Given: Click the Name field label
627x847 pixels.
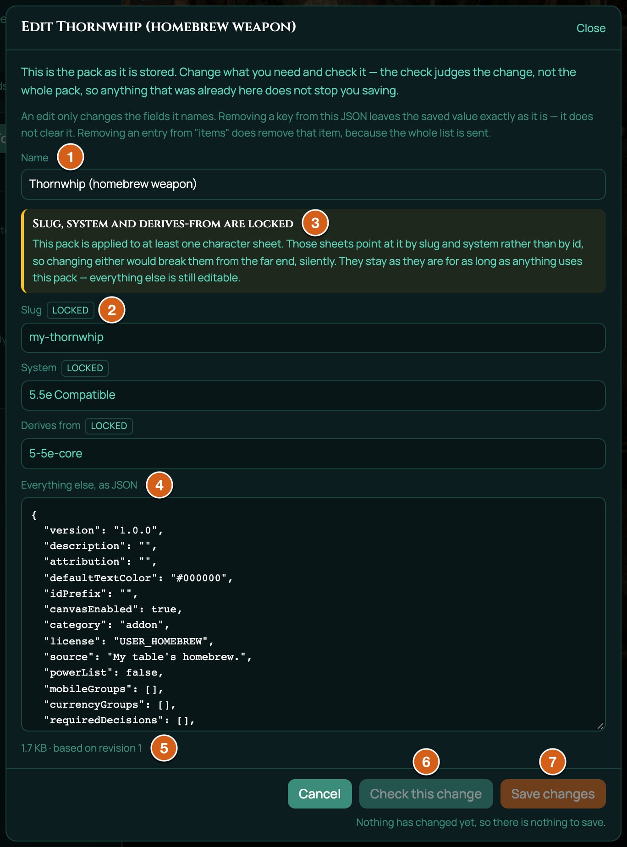Looking at the screenshot, I should tap(34, 158).
